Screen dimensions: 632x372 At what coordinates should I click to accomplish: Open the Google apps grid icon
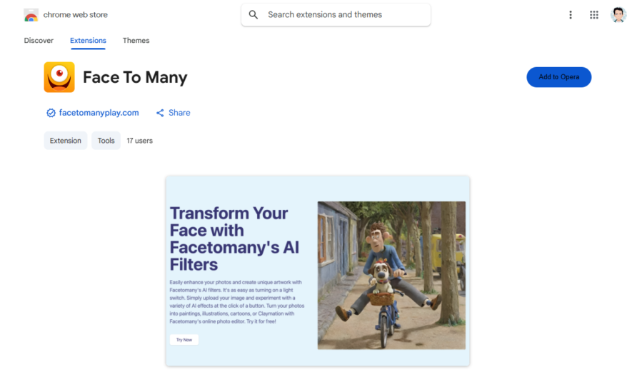tap(593, 15)
